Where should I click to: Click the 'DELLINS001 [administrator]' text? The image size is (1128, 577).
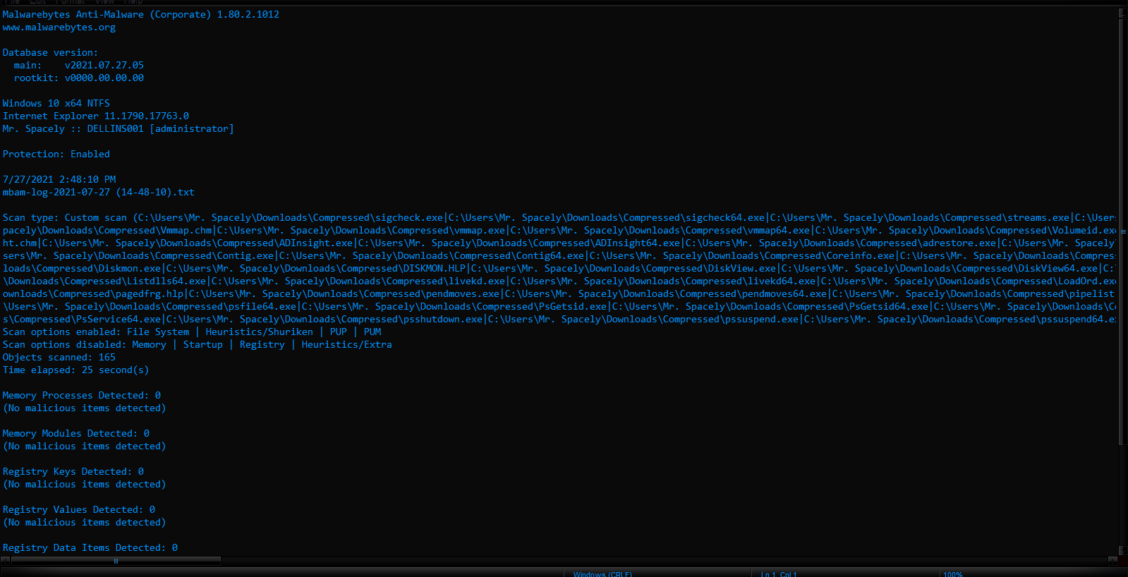(161, 128)
